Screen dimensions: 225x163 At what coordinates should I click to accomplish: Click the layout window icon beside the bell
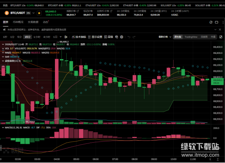pyautogui.click(x=216, y=22)
